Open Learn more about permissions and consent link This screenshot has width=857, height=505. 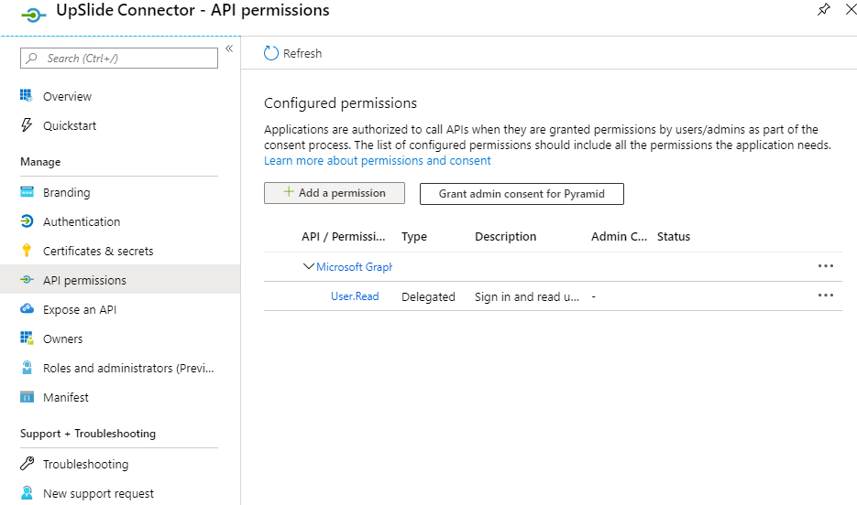pyautogui.click(x=377, y=160)
